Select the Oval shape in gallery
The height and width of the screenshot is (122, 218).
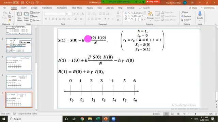[139, 13]
